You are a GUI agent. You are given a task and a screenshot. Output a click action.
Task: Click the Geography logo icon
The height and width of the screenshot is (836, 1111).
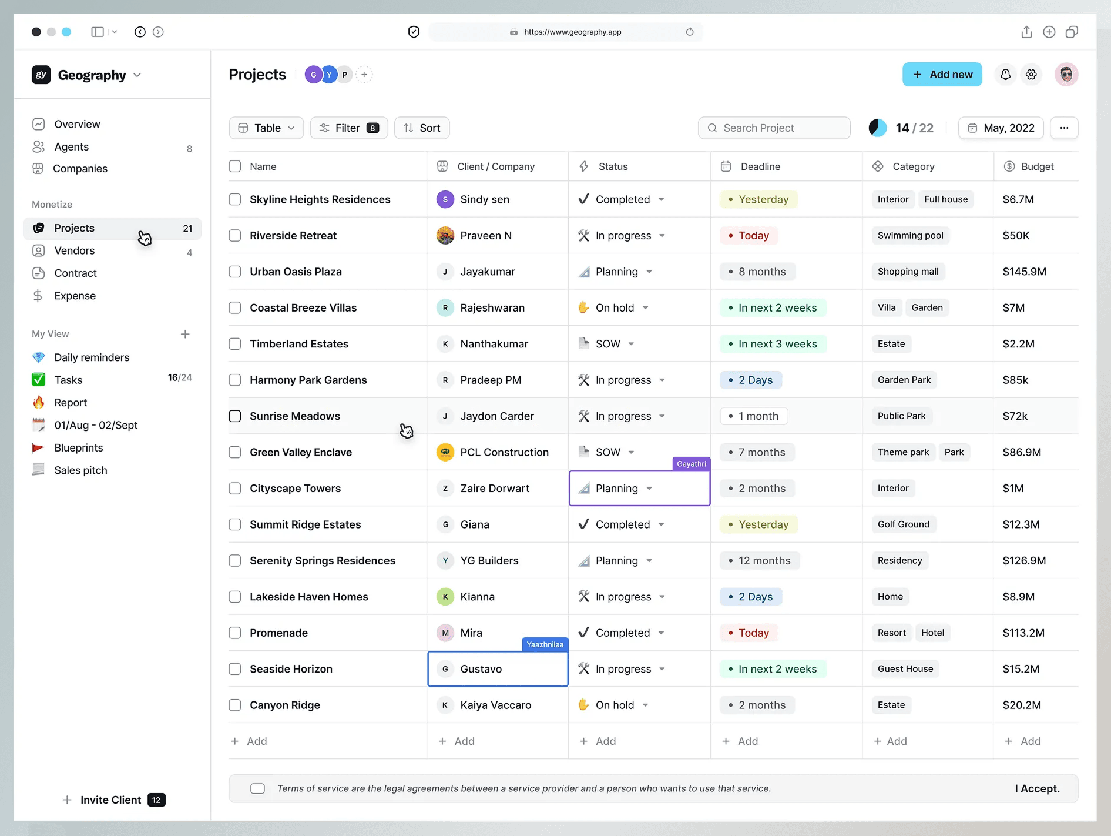[x=41, y=75]
